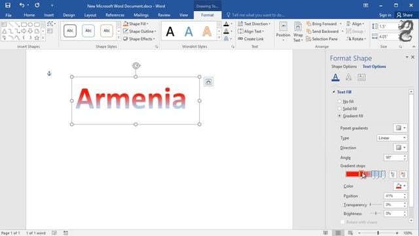Click Send Backward button
Screen dimensions: 419x236
pyautogui.click(x=323, y=31)
